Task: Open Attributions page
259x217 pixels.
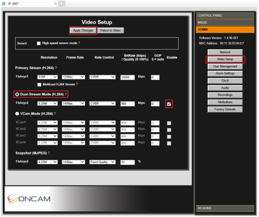Action: click(225, 102)
